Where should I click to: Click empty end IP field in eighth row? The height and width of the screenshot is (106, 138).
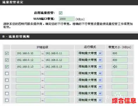[57, 100]
